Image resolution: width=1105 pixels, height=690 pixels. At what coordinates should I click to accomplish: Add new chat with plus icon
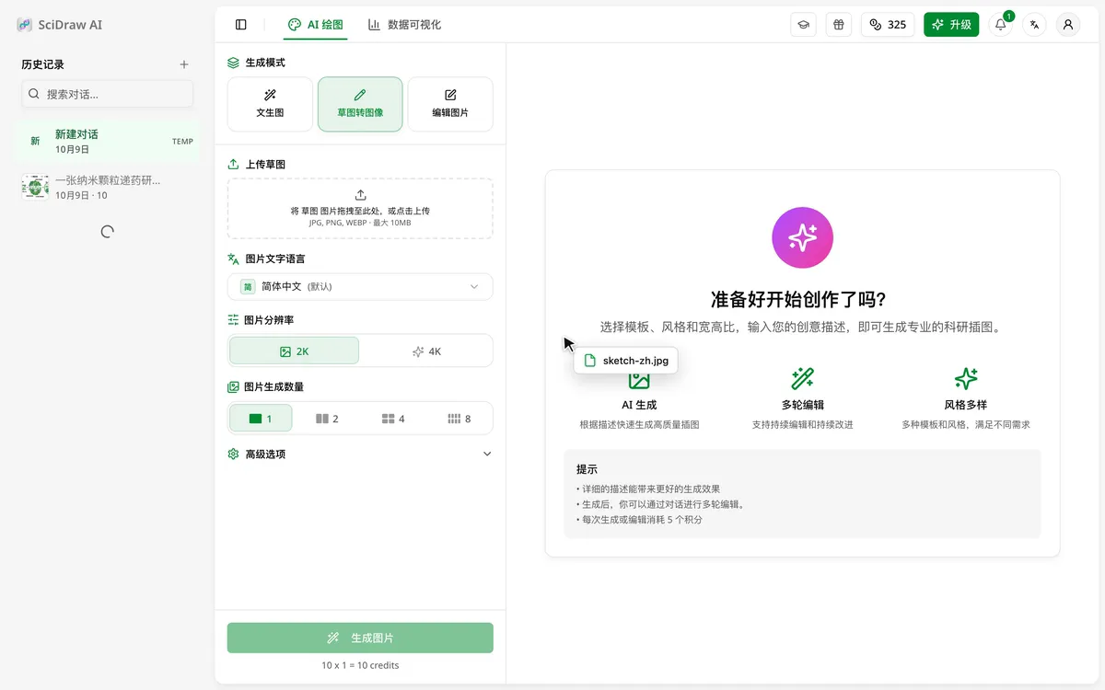click(184, 64)
